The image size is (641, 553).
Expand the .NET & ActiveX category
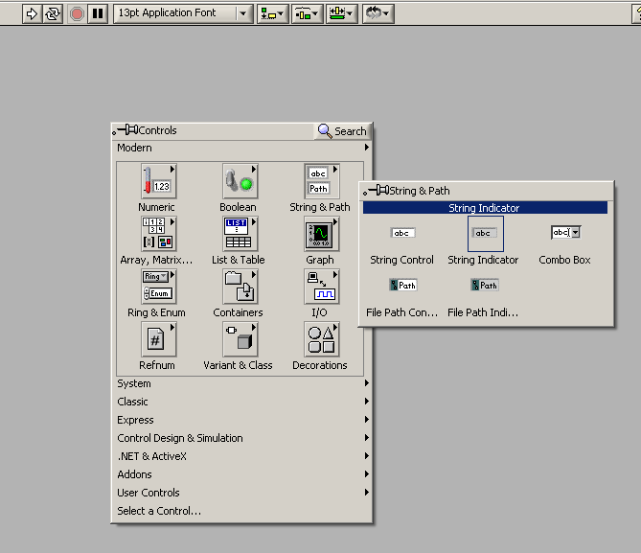click(242, 456)
